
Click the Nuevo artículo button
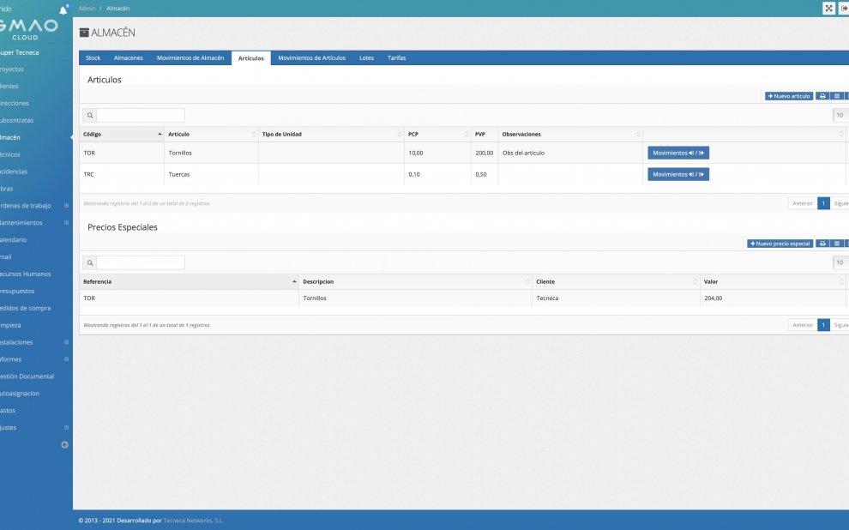coord(788,96)
